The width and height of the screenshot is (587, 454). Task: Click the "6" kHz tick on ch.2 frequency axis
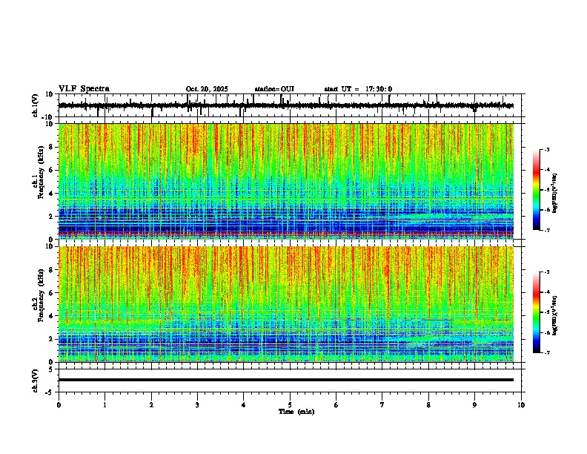[51, 293]
